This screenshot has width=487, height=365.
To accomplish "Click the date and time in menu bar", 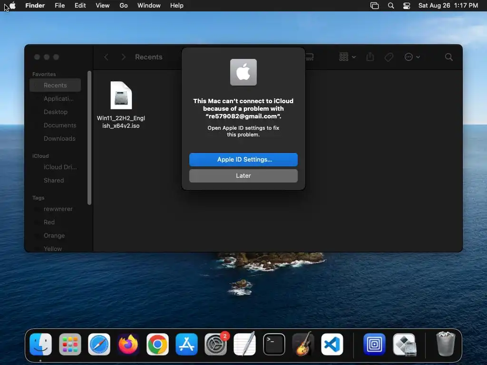I will coord(448,6).
